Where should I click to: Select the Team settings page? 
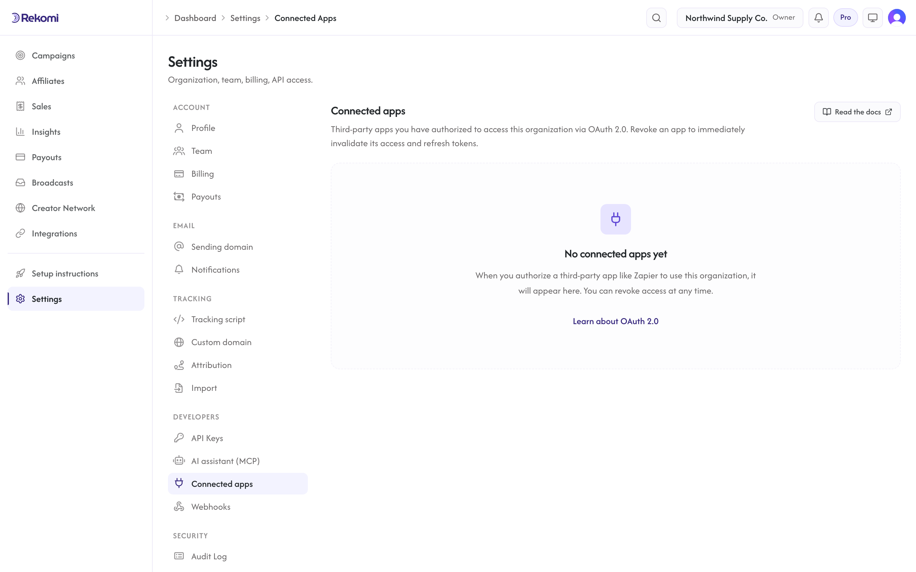point(238,151)
